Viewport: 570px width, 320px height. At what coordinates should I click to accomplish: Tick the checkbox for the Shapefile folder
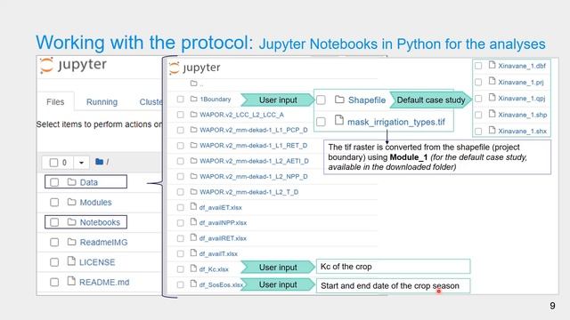pyautogui.click(x=321, y=100)
